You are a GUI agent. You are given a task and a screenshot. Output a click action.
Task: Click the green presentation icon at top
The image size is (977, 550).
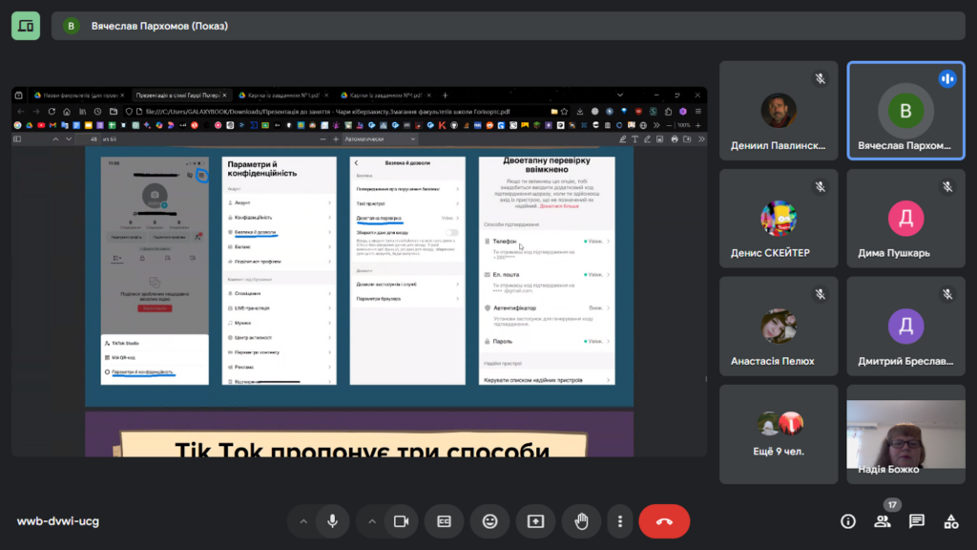coord(26,26)
